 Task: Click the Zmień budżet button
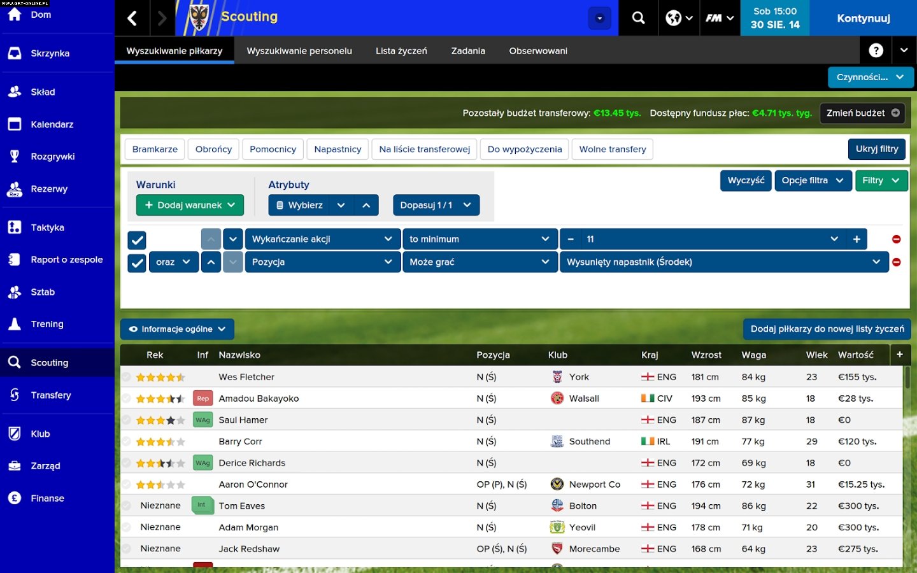pos(862,113)
